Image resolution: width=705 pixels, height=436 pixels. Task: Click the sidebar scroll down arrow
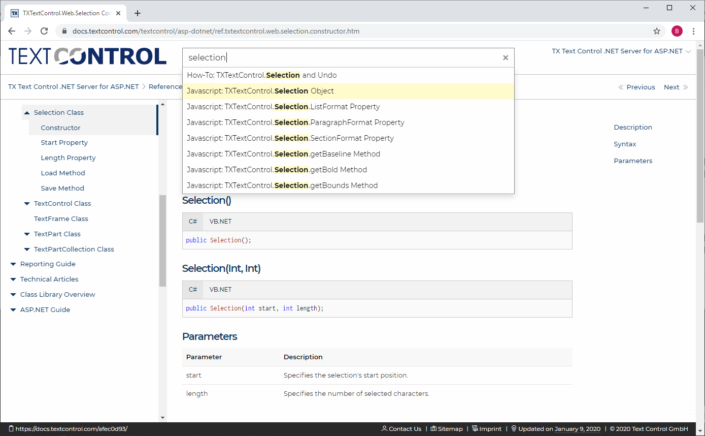pyautogui.click(x=162, y=418)
